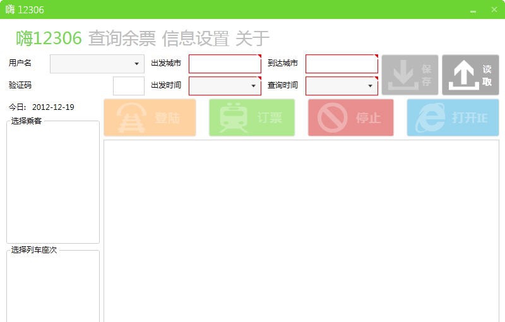Viewport: 505px width, 322px height.
Task: Click inside the 选择列车座次 list box
Action: tap(53, 287)
